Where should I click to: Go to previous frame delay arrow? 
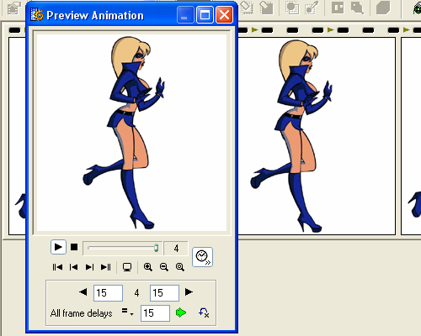click(83, 292)
